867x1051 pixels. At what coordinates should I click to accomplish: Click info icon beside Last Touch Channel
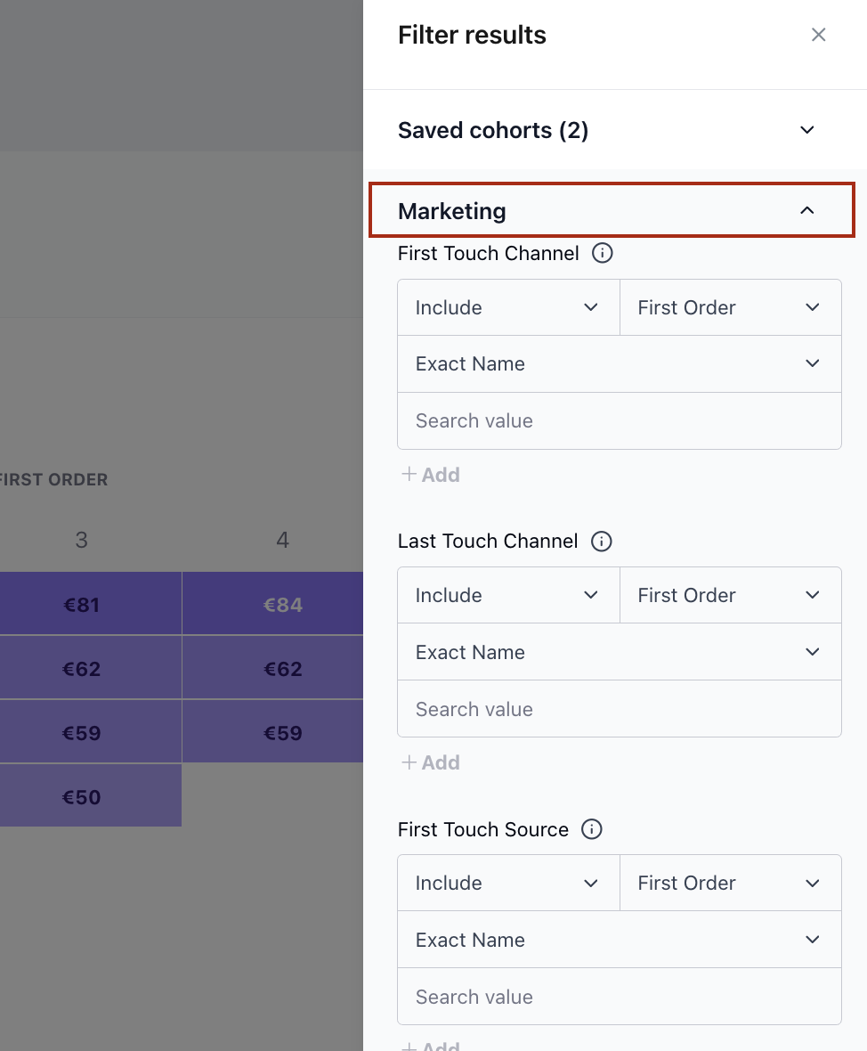click(x=602, y=542)
